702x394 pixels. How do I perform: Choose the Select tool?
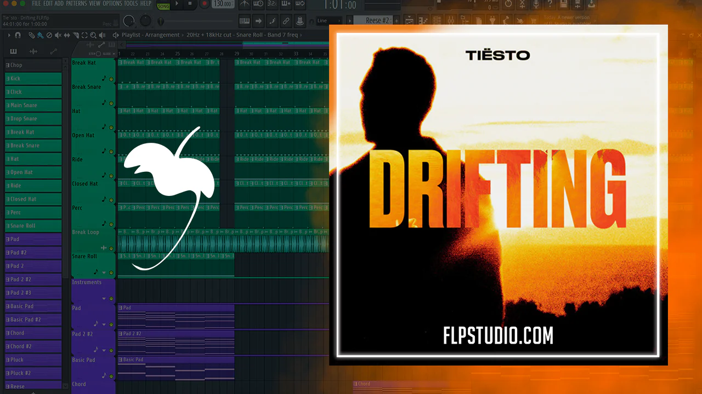84,35
